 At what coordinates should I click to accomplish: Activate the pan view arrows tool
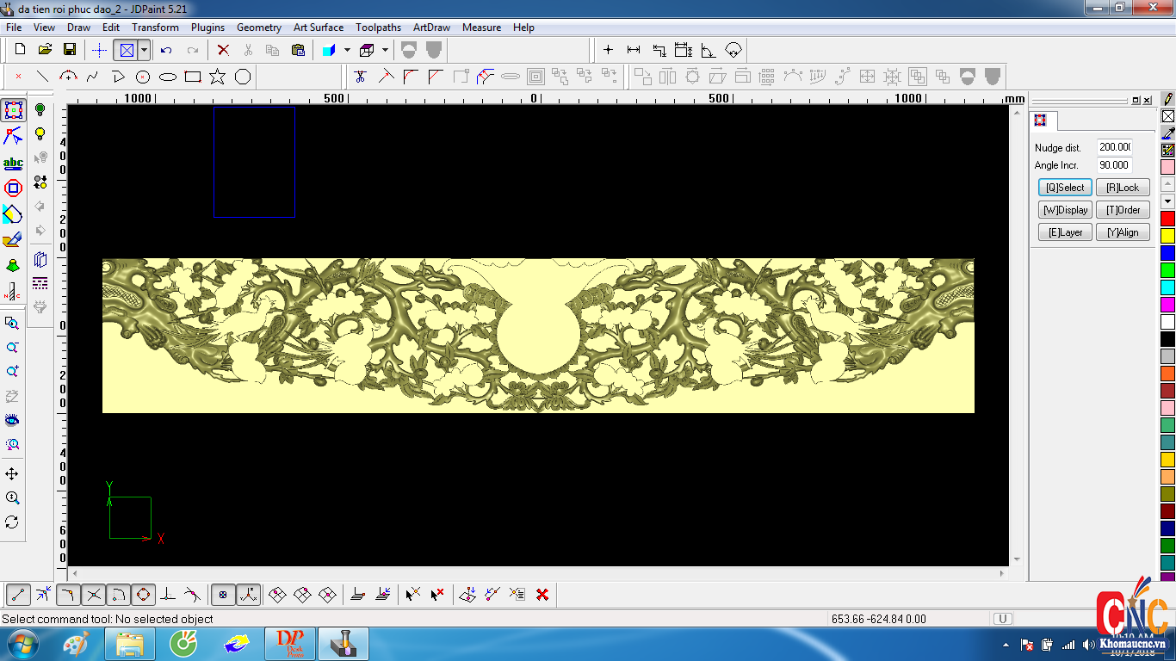(x=12, y=474)
